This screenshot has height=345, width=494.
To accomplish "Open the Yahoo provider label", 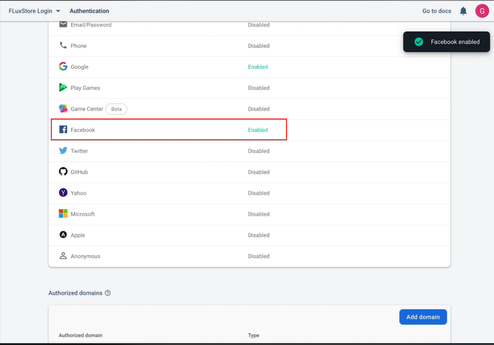I will (79, 193).
